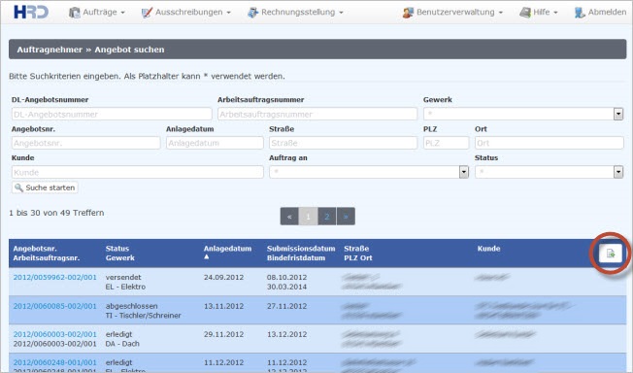Screen dimensions: 633x373
Task: Focus the Ort input field
Action: (x=550, y=143)
